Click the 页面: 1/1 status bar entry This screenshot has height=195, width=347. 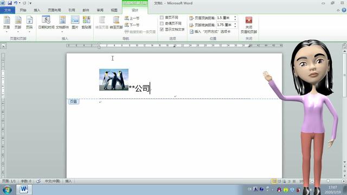click(x=9, y=181)
